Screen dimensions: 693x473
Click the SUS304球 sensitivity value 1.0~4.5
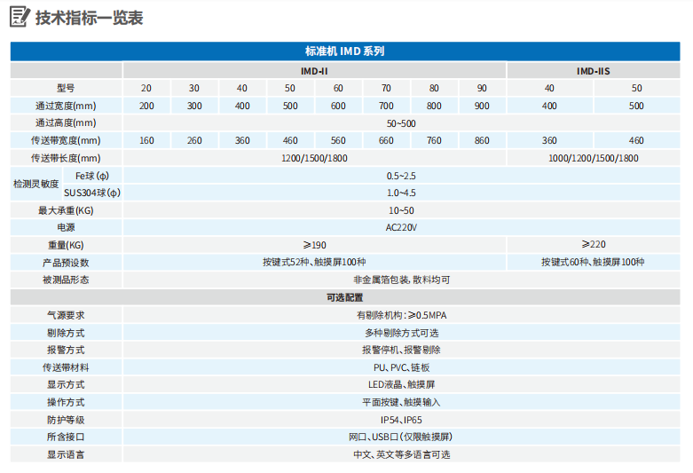click(x=401, y=193)
